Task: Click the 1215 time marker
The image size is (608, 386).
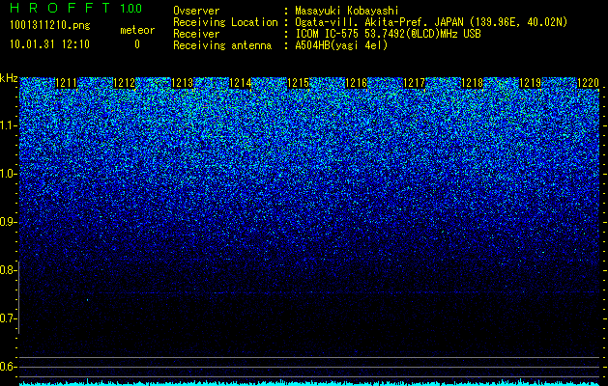Action: pyautogui.click(x=298, y=83)
